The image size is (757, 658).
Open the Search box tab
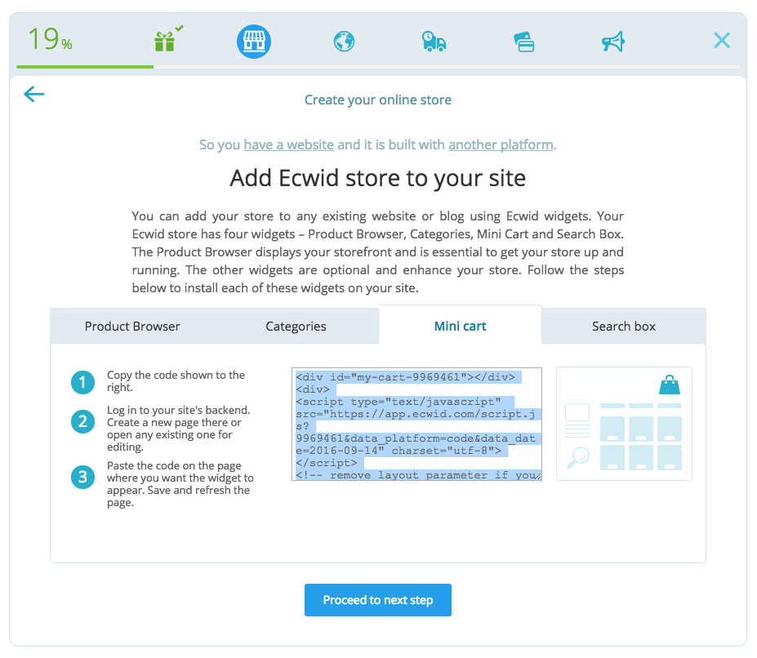click(624, 327)
